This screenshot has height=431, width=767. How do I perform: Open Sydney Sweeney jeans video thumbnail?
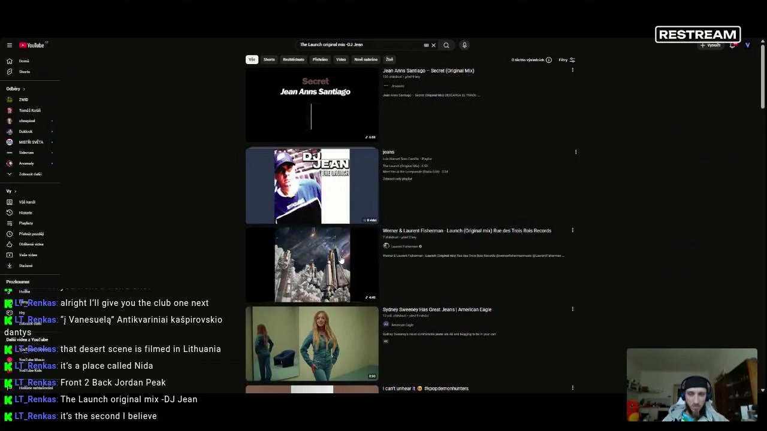pyautogui.click(x=312, y=344)
